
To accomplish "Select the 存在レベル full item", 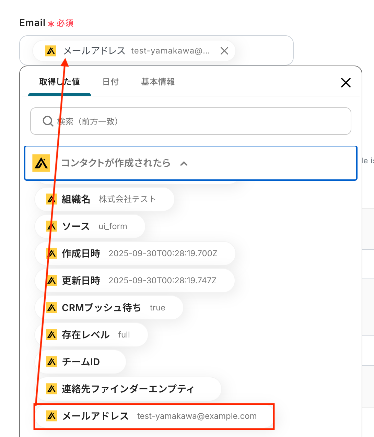I will [92, 334].
